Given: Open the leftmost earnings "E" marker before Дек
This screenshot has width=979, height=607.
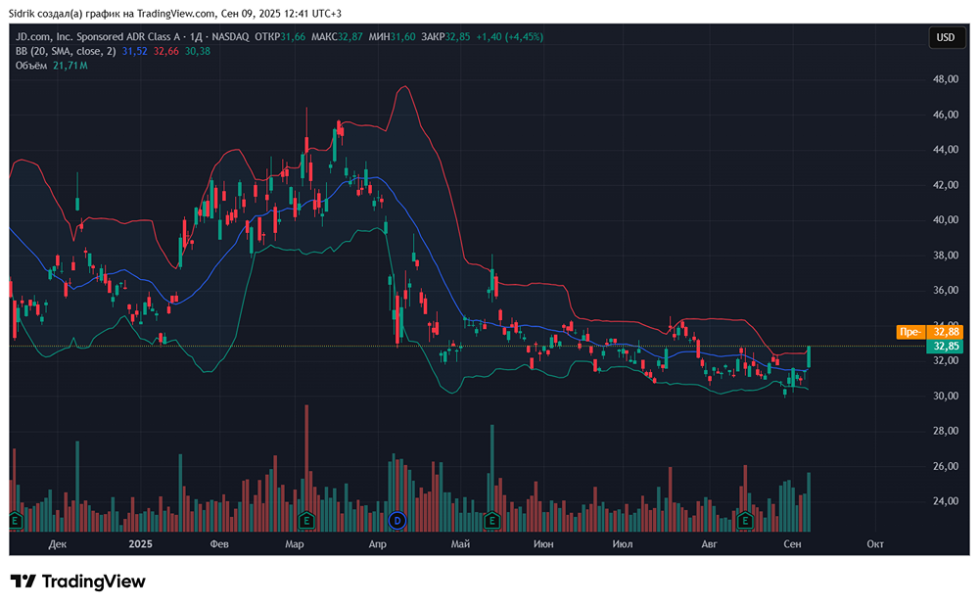Looking at the screenshot, I should [16, 519].
